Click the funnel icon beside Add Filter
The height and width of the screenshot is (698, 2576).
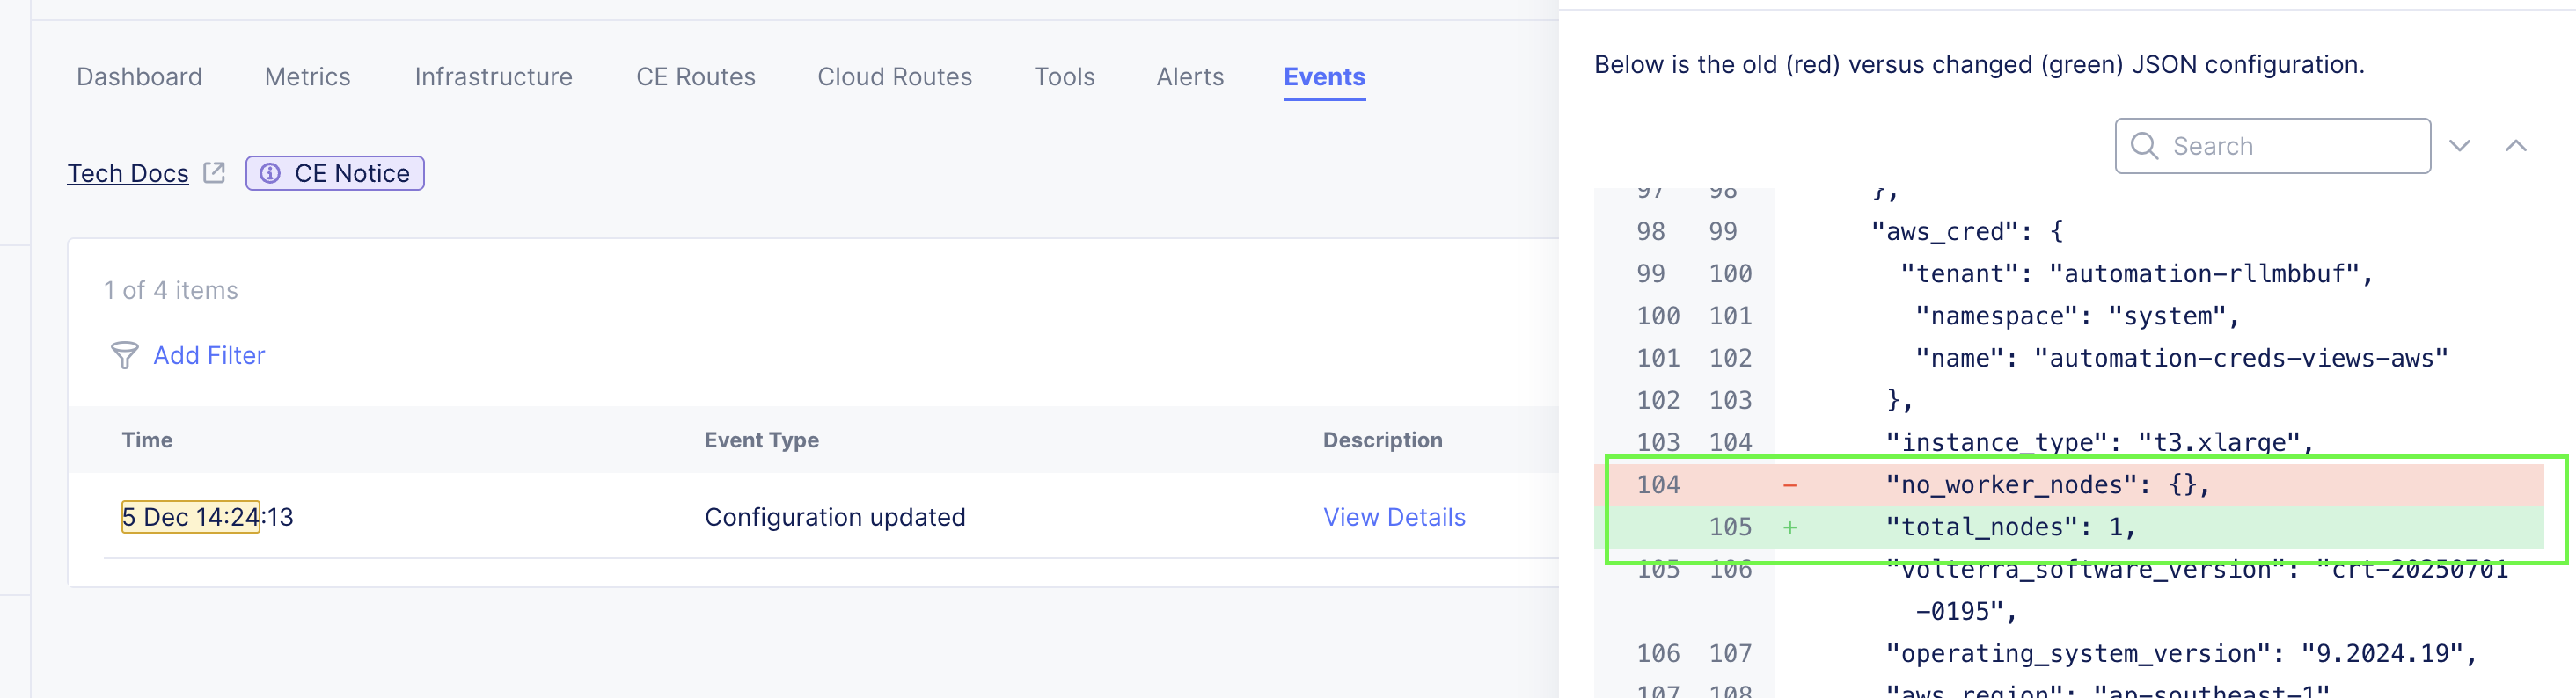124,355
